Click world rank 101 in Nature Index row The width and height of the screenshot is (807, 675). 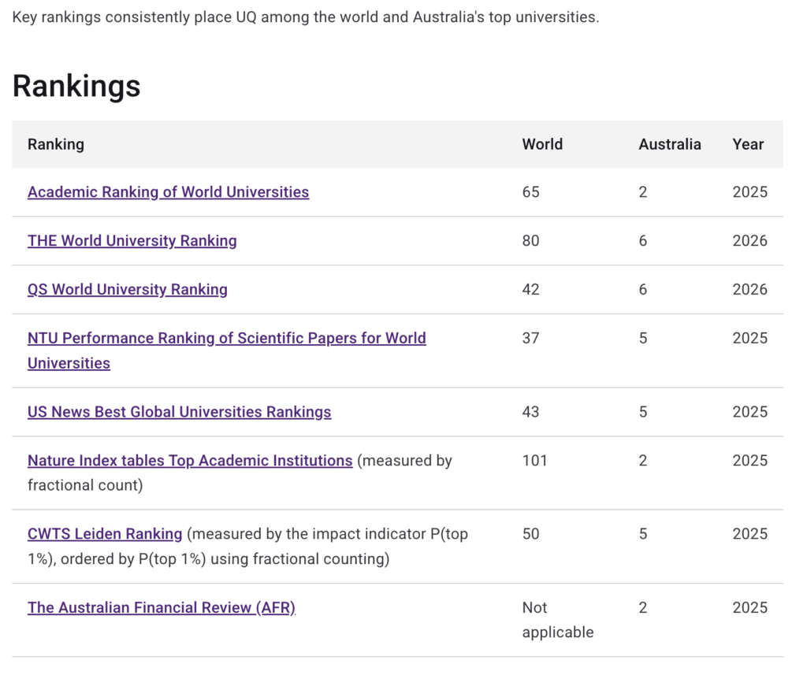[x=534, y=461]
